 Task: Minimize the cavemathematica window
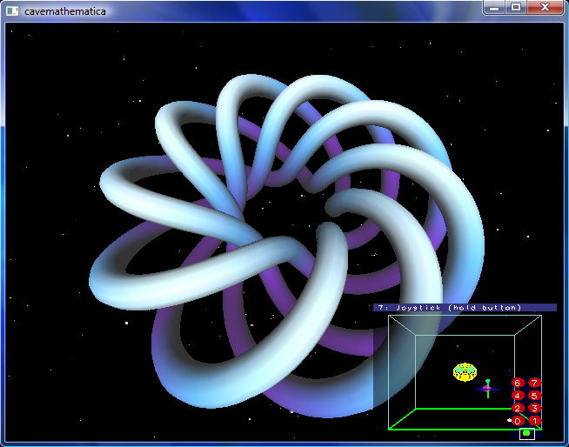pos(494,8)
